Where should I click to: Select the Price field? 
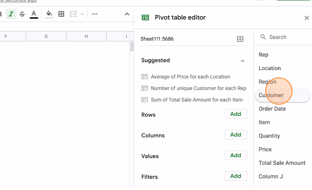tap(265, 149)
